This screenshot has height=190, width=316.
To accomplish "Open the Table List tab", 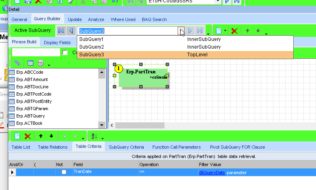I will [x=21, y=147].
